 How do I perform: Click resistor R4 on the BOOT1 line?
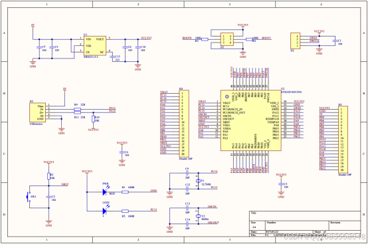tap(249, 39)
